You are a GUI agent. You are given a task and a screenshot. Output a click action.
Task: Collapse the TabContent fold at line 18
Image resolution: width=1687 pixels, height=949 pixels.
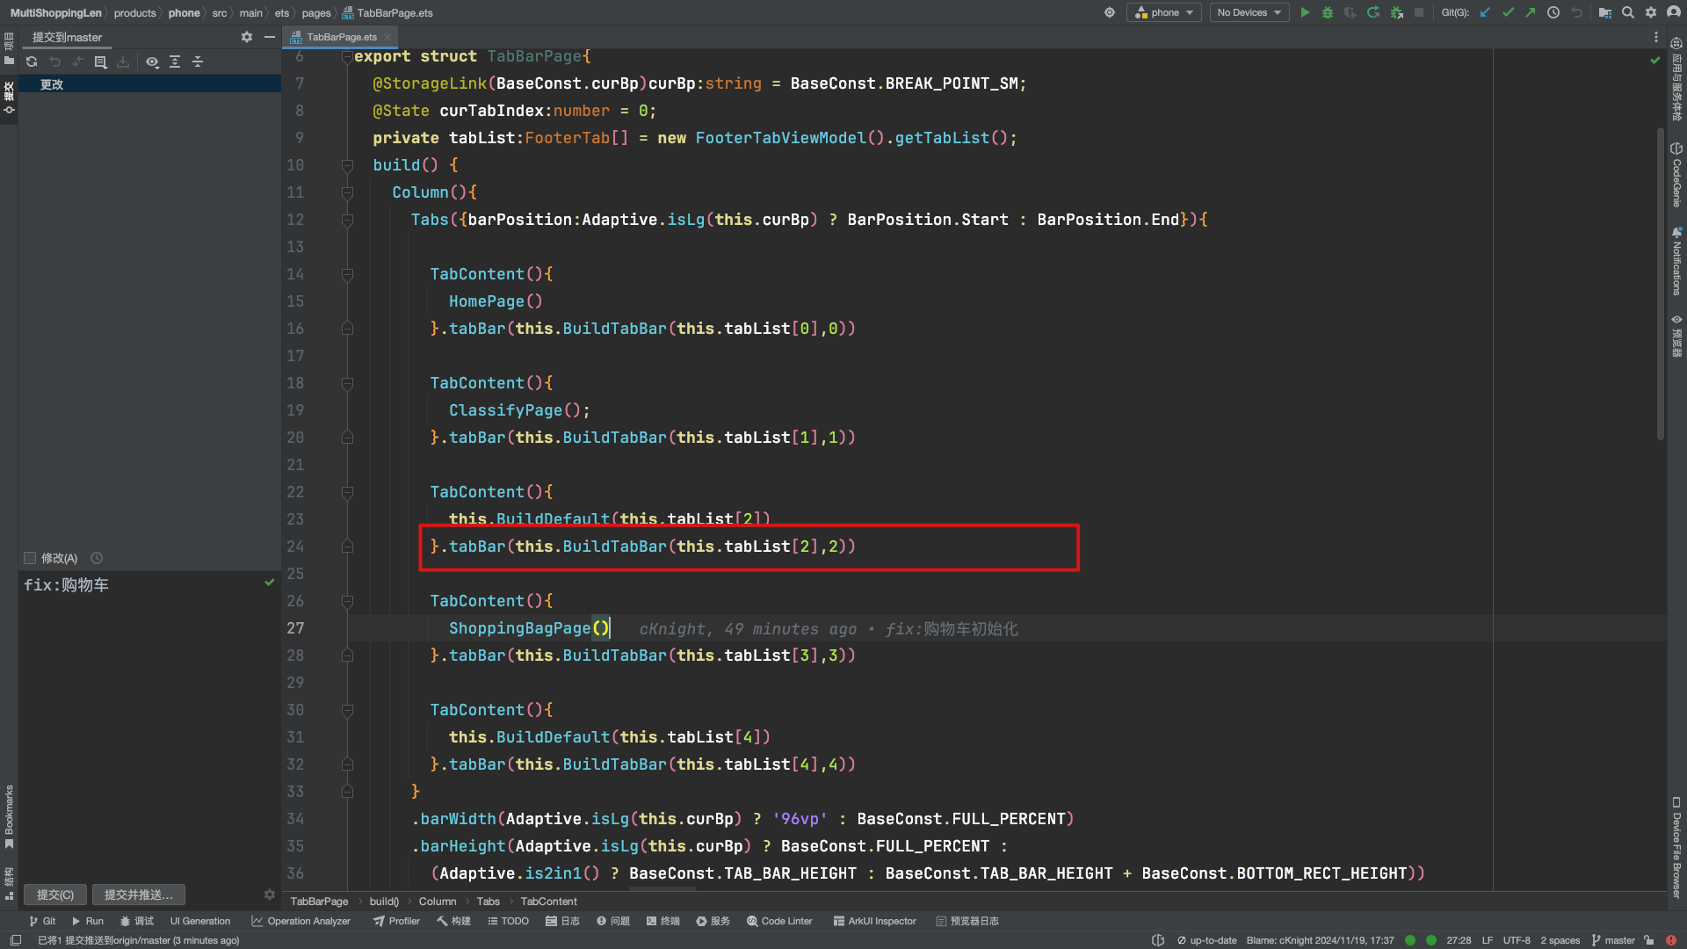click(347, 383)
